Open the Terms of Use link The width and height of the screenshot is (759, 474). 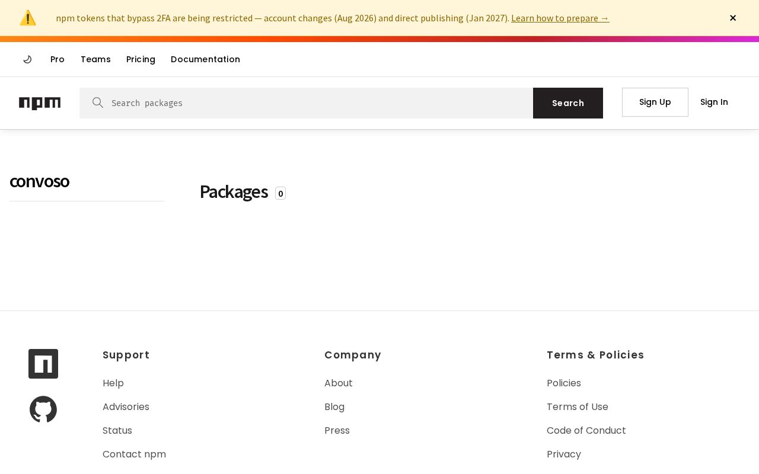[x=578, y=407]
